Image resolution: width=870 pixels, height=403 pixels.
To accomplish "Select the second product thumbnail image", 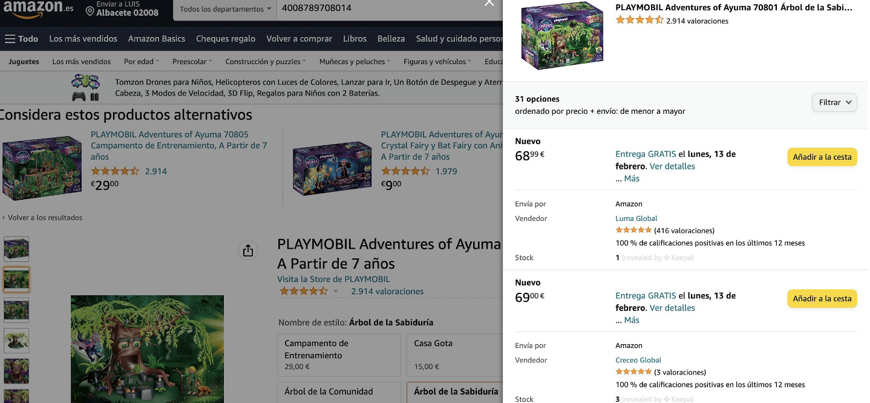I will click(16, 280).
